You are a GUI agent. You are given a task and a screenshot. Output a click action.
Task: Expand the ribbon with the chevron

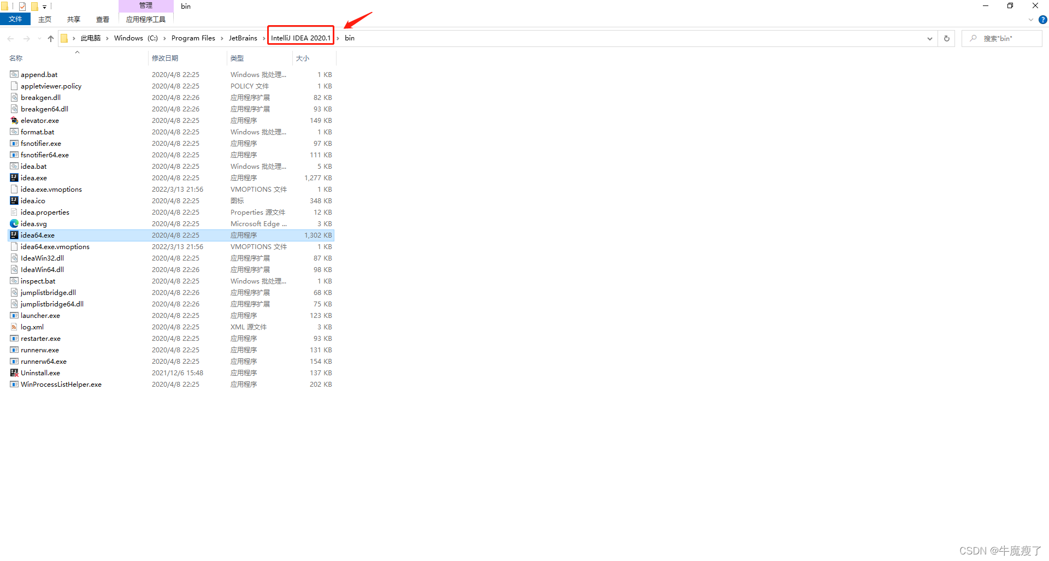1031,20
